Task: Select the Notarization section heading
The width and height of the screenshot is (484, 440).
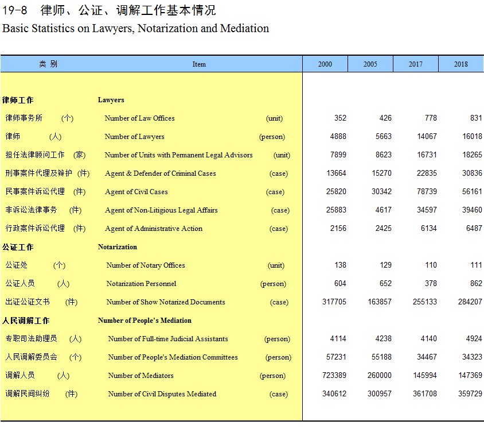Action: [118, 247]
